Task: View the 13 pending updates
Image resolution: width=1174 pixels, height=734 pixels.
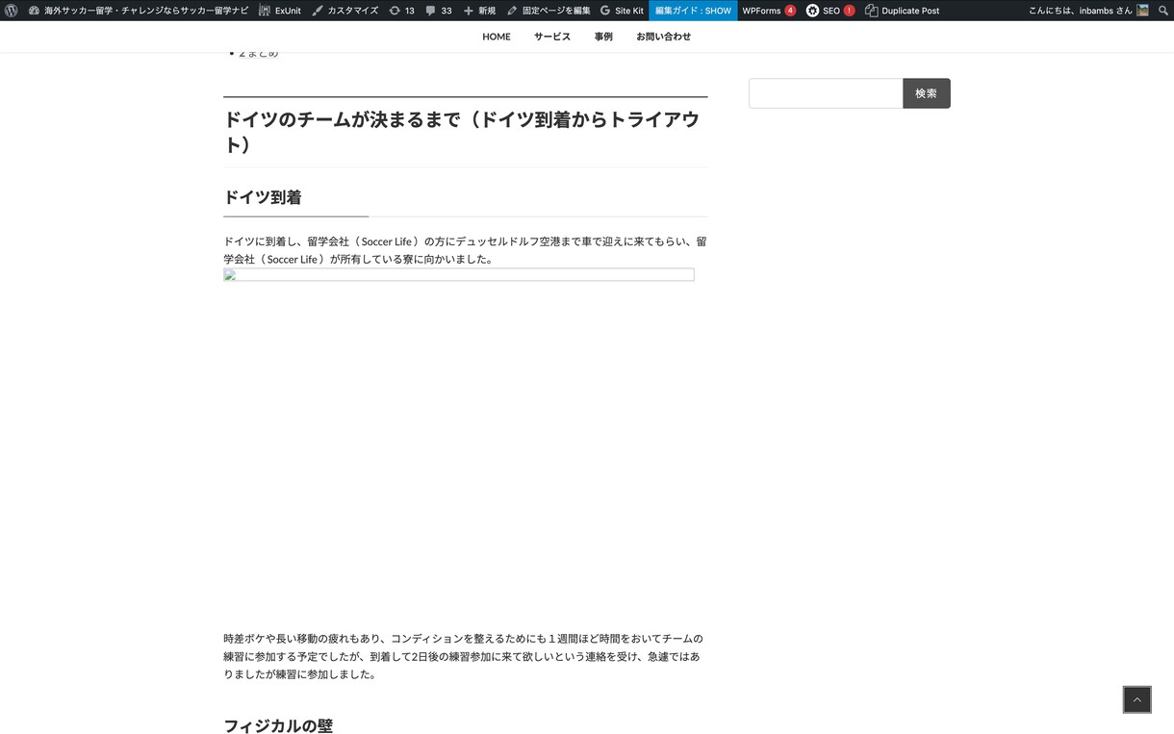Action: pyautogui.click(x=401, y=11)
